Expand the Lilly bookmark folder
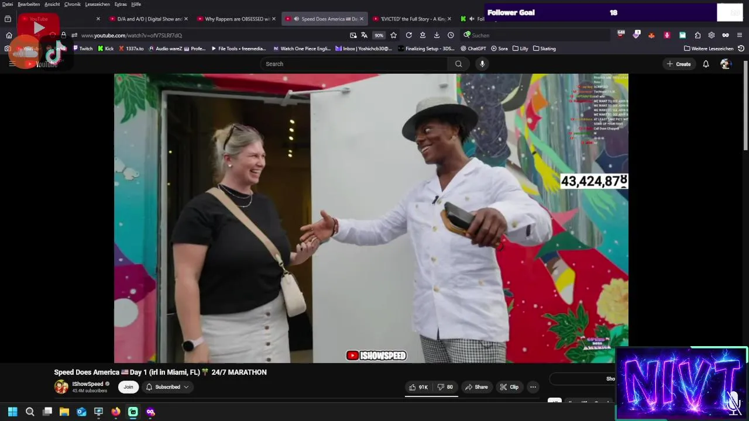 (x=520, y=49)
